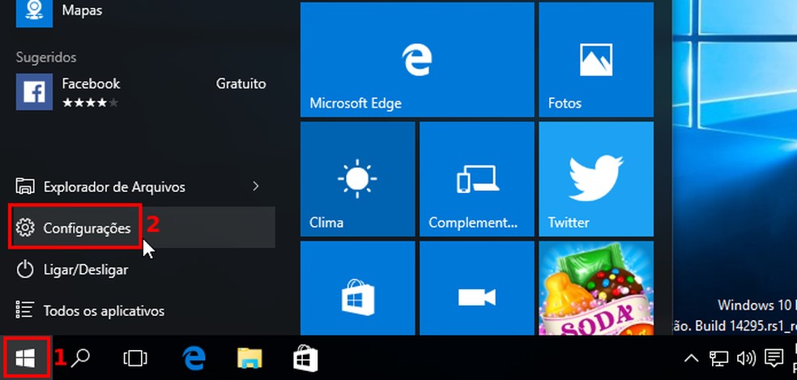The image size is (797, 380).
Task: Click the taskbar search magnifier icon
Action: coord(80,359)
